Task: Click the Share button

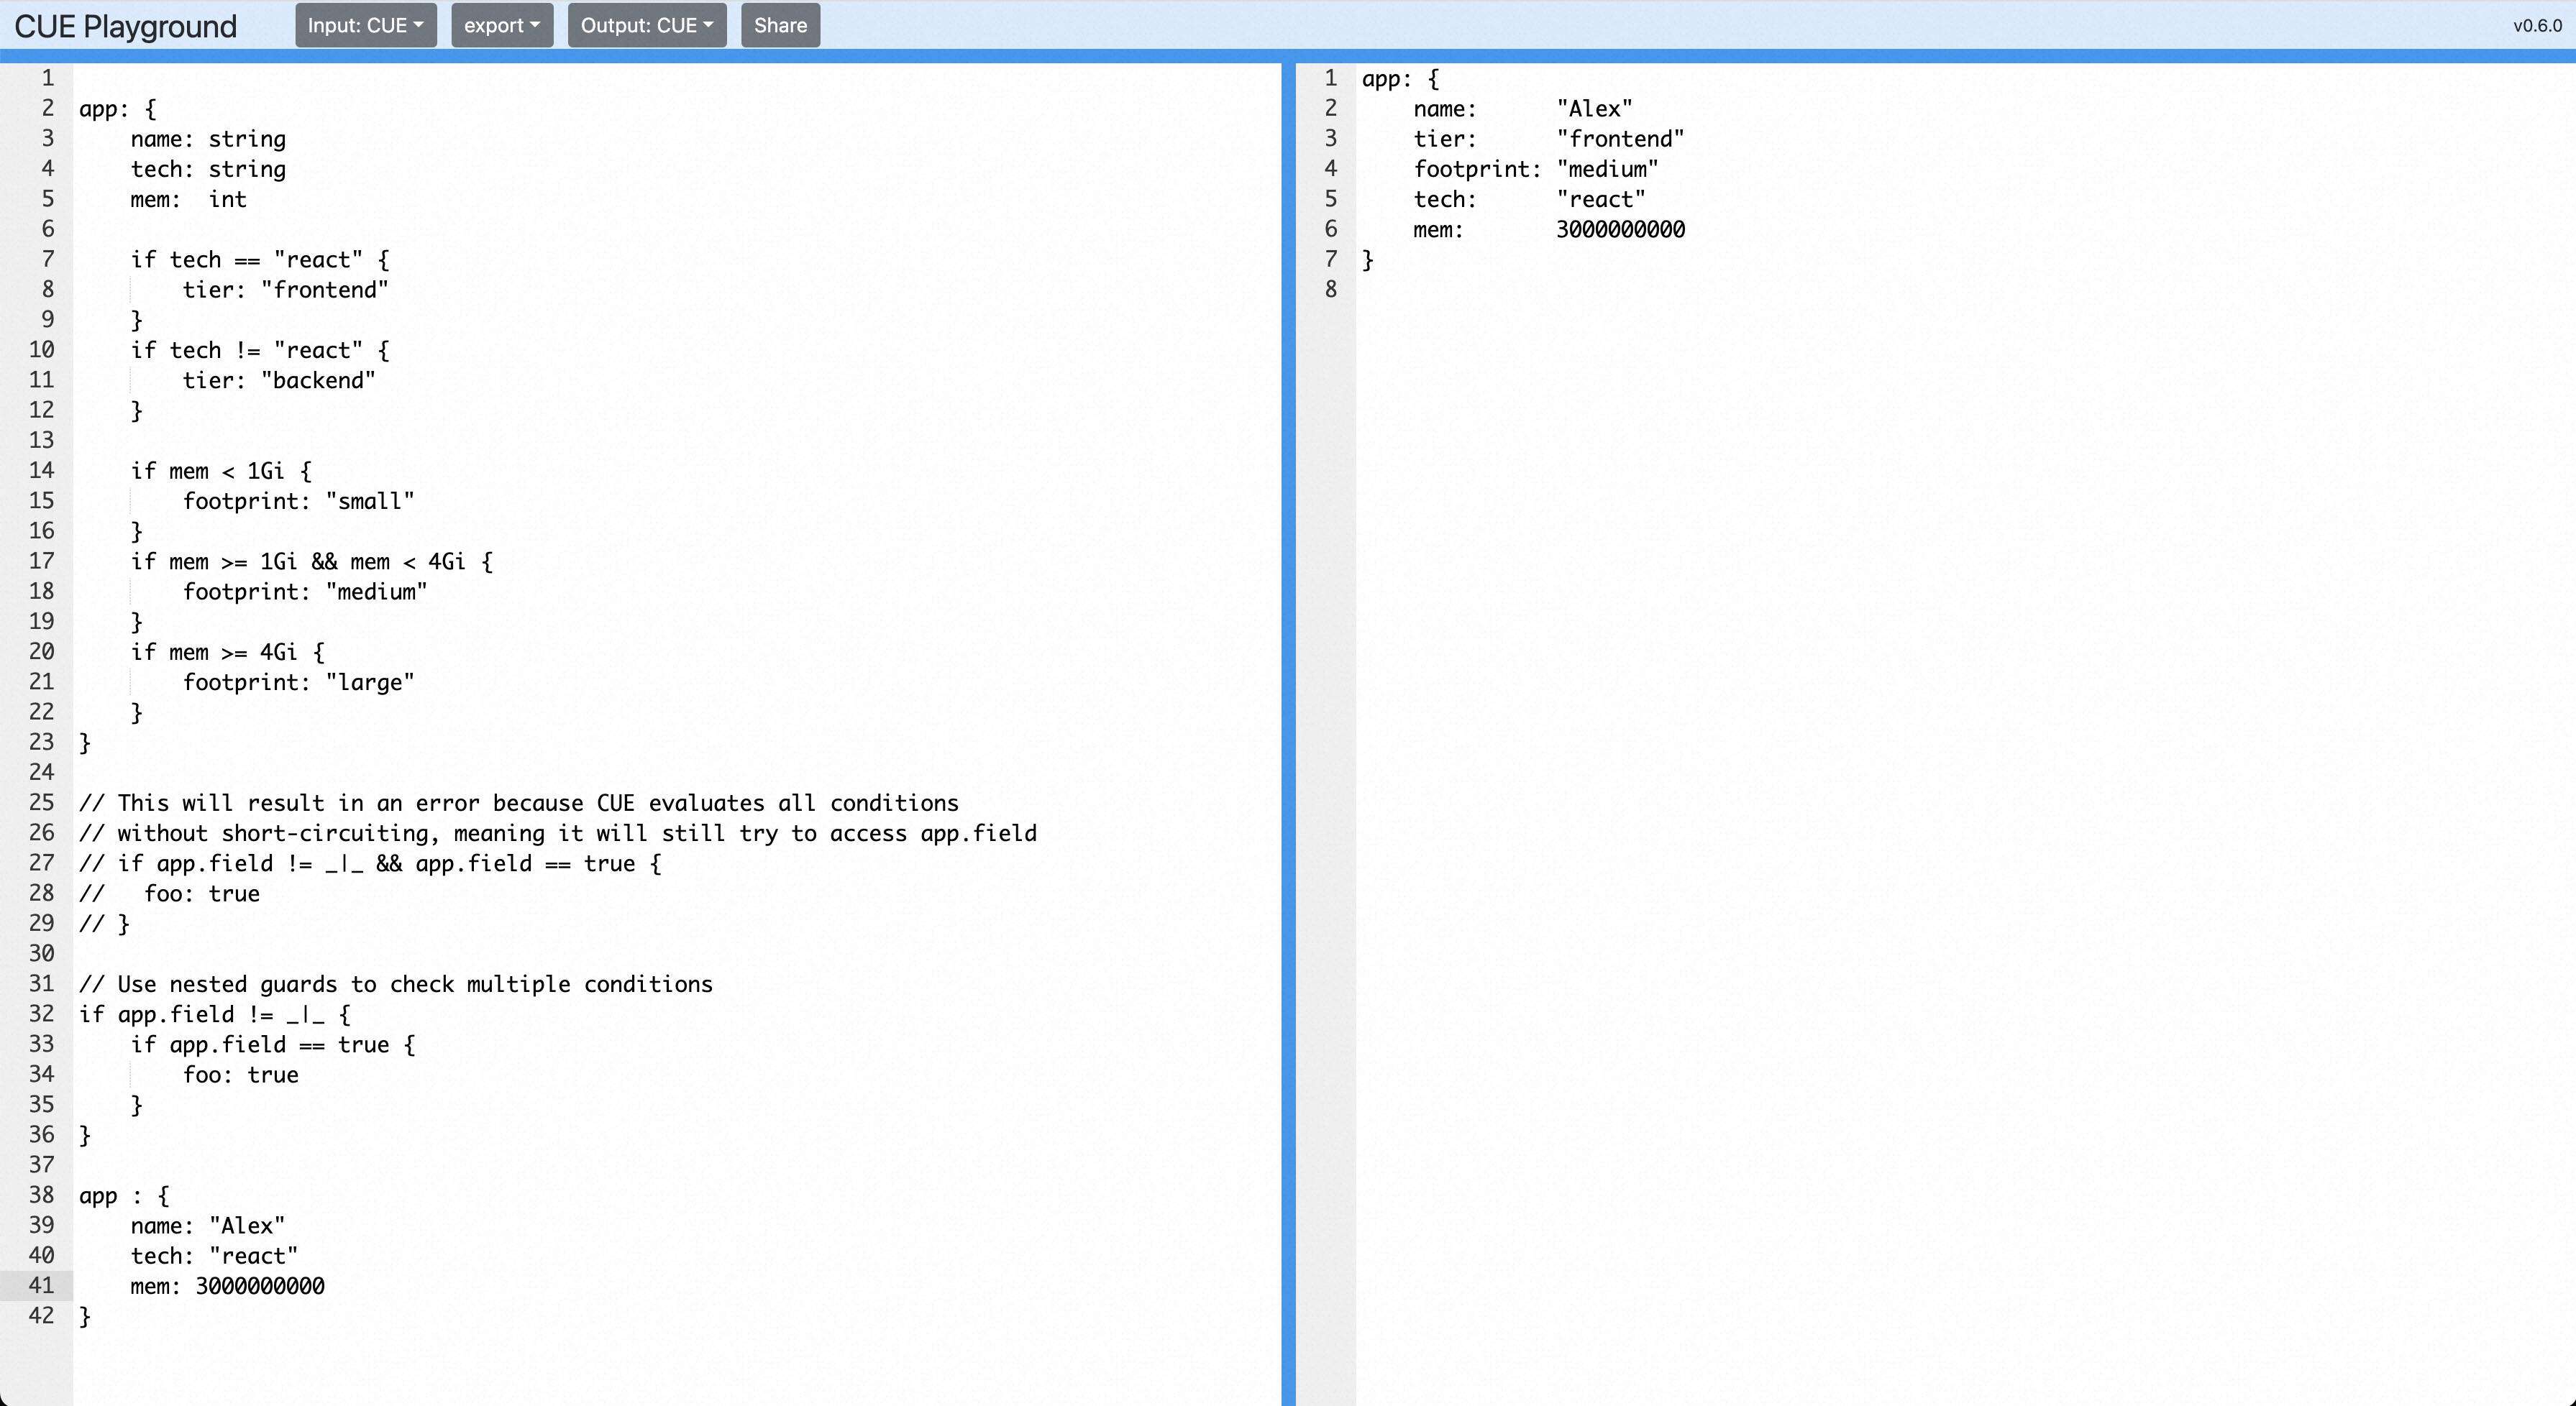Action: click(x=780, y=25)
